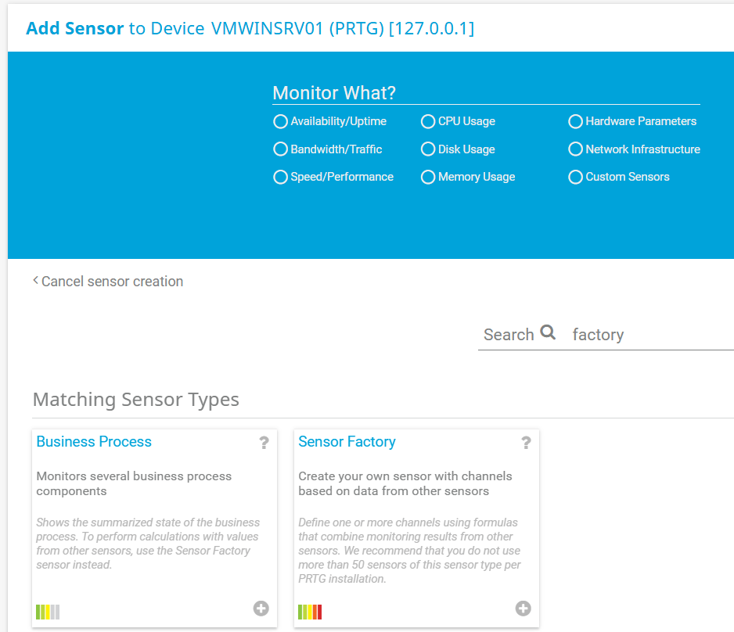Choose CPU Usage radio option
Viewport: 734px width, 632px height.
428,121
